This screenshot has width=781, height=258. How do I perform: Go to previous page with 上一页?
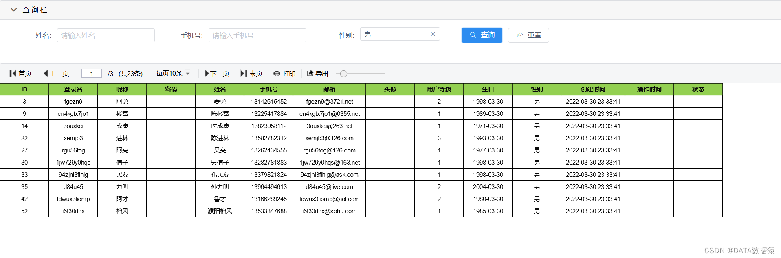pos(56,74)
